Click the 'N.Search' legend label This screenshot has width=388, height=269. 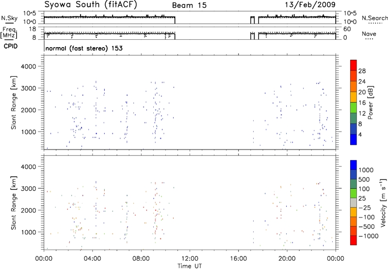374,18
